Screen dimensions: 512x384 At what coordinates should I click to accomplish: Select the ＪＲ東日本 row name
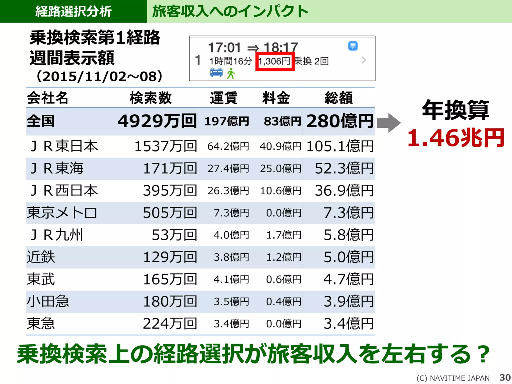(x=64, y=146)
